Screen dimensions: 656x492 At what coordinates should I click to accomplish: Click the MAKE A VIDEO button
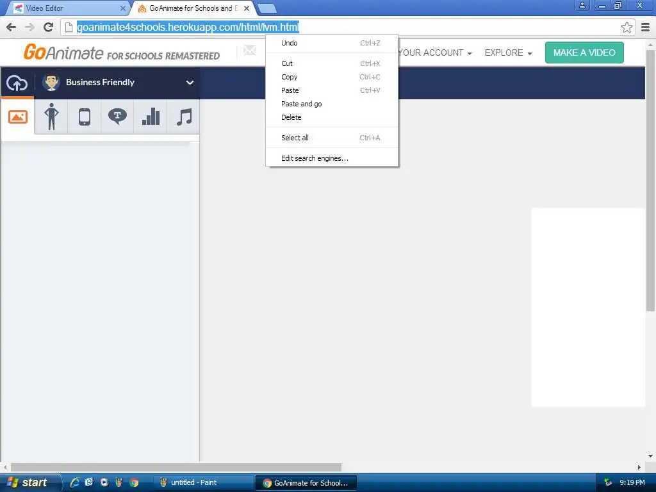tap(584, 53)
